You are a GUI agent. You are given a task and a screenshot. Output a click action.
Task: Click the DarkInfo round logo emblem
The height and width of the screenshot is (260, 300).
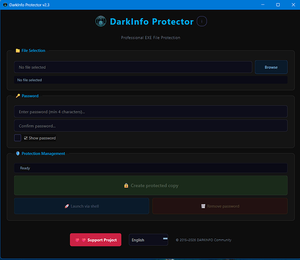point(101,21)
